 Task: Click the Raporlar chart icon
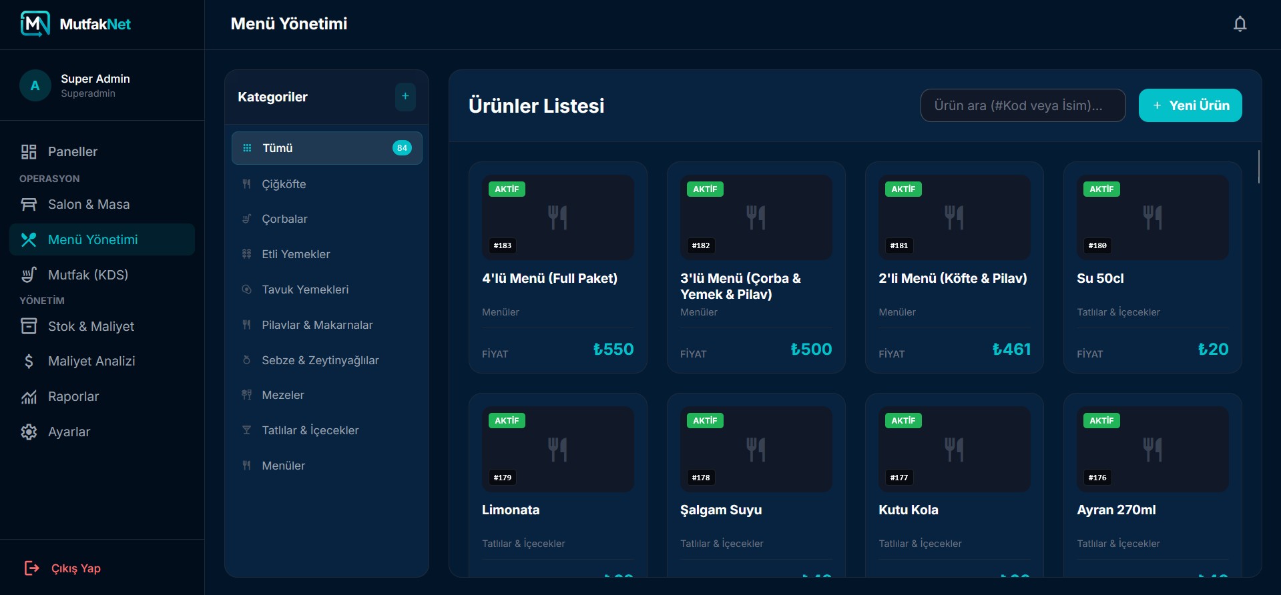(29, 397)
